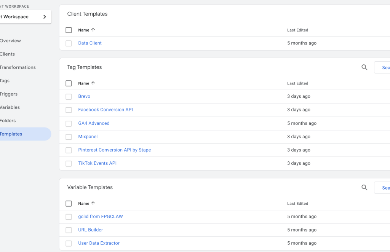
Task: Check the Brevo template checkbox
Action: click(x=69, y=96)
